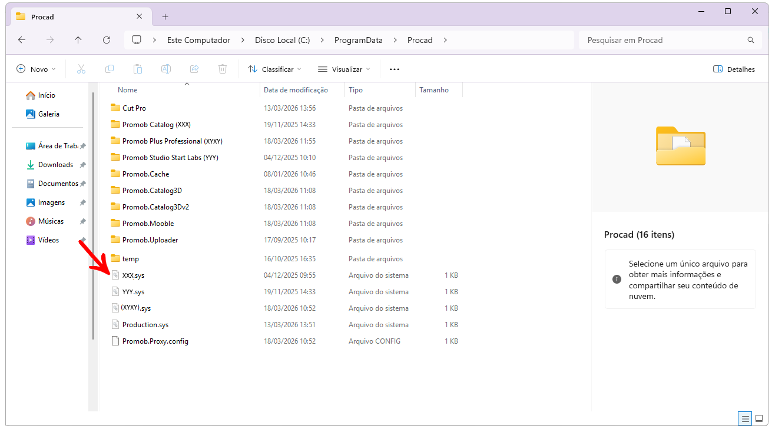Click the Refresh icon in navigation bar
The image size is (772, 429).
point(107,40)
